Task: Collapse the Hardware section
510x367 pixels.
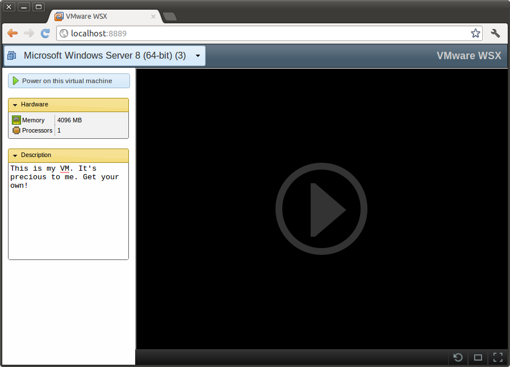Action: point(68,105)
